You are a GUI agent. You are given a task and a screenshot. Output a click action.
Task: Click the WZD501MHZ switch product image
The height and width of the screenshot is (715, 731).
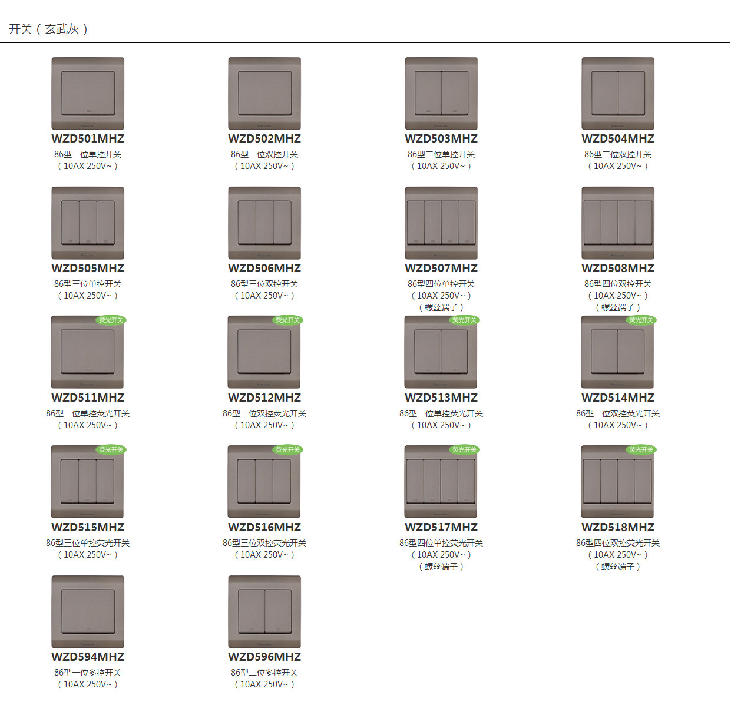click(x=88, y=93)
